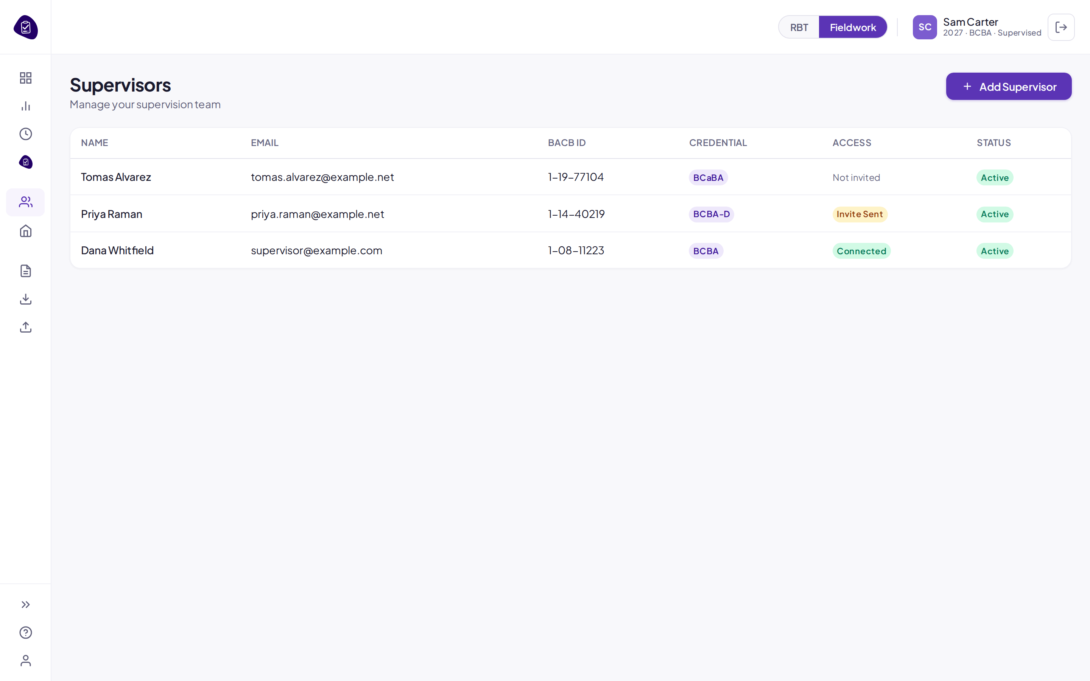Open the home building icon in sidebar
The width and height of the screenshot is (1090, 681).
tap(26, 231)
